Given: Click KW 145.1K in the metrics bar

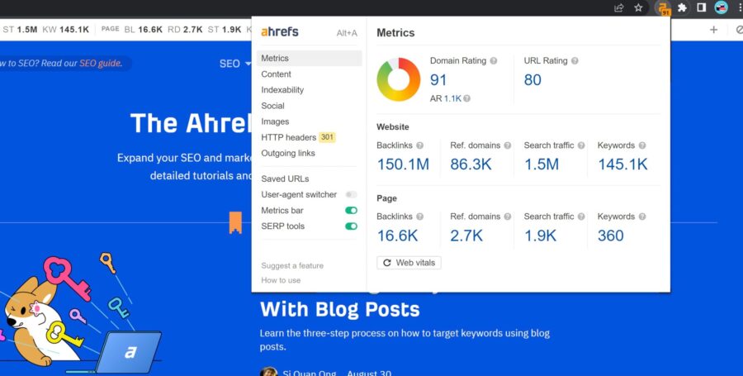Looking at the screenshot, I should 65,30.
